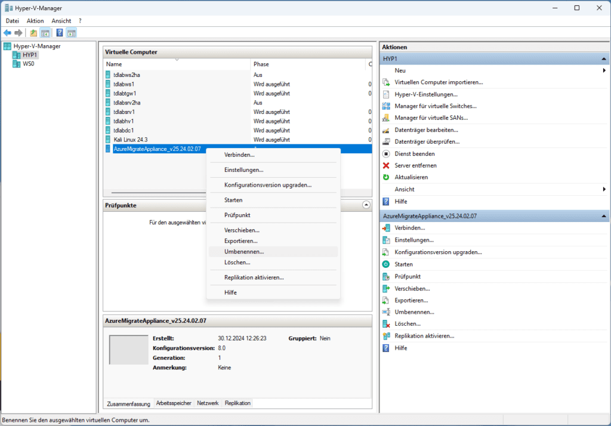The width and height of the screenshot is (611, 426).
Task: Choose Prüfpunkt in the context menu
Action: pos(273,215)
